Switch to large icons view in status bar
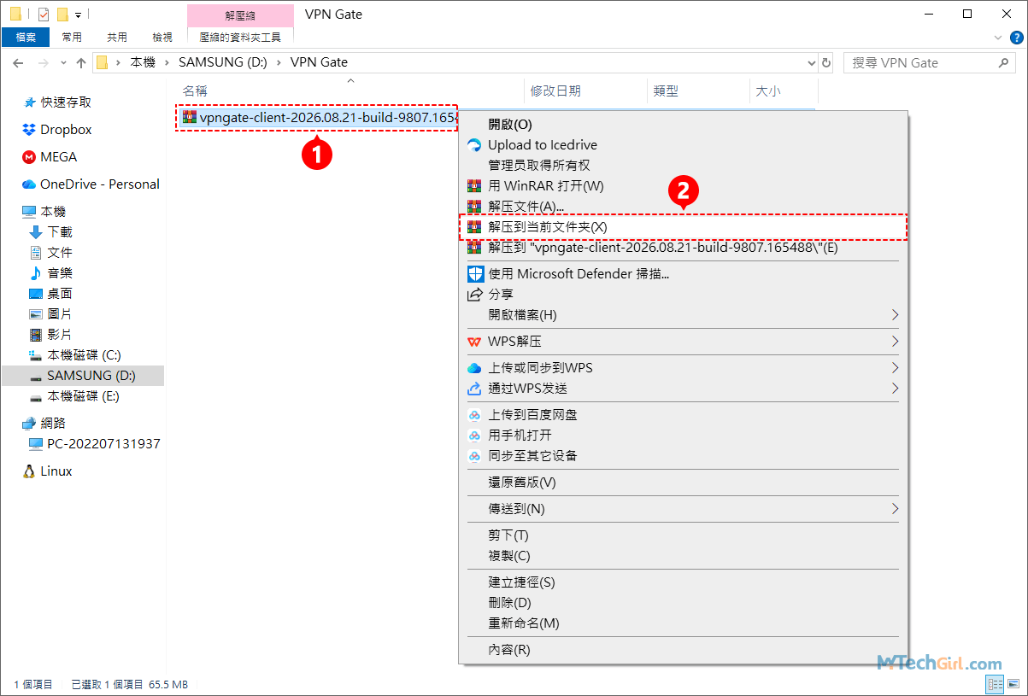The width and height of the screenshot is (1028, 696). (1013, 684)
